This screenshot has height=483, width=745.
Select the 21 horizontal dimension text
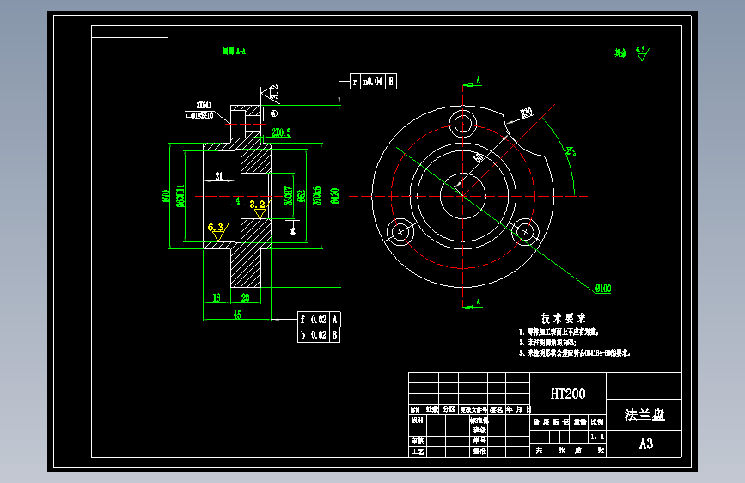(x=218, y=176)
